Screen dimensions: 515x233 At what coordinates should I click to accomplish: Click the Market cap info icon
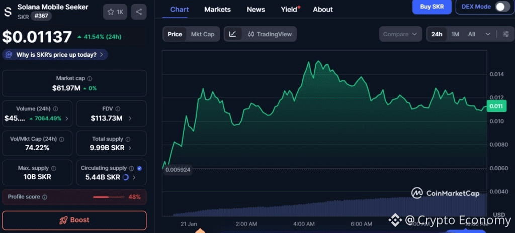90,79
